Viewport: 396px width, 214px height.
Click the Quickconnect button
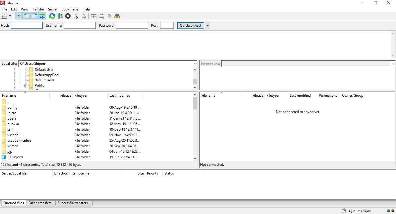click(x=191, y=26)
